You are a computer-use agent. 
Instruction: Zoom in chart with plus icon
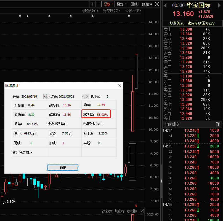(x=92, y=4)
